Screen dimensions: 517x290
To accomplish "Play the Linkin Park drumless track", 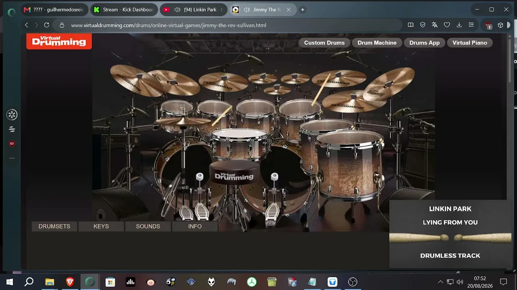I will pyautogui.click(x=450, y=234).
